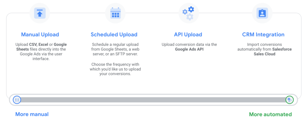Select the Scheduled Upload heading
The width and height of the screenshot is (307, 122).
(x=114, y=35)
